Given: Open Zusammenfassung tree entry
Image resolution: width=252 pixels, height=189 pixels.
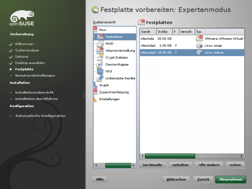Looking at the screenshot, I should (x=114, y=92).
